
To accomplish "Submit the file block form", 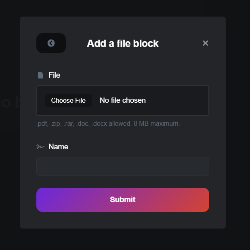I will tap(123, 200).
